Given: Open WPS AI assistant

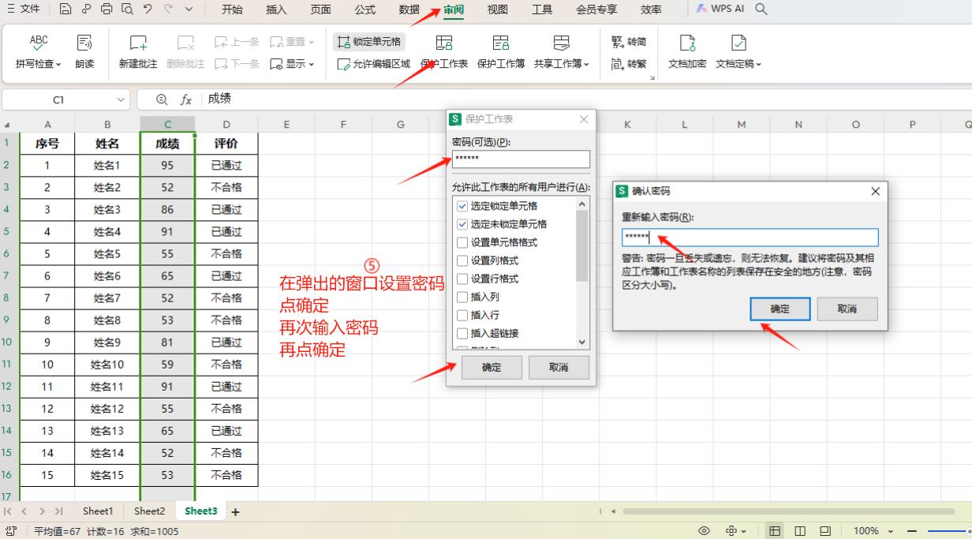Looking at the screenshot, I should [x=720, y=9].
